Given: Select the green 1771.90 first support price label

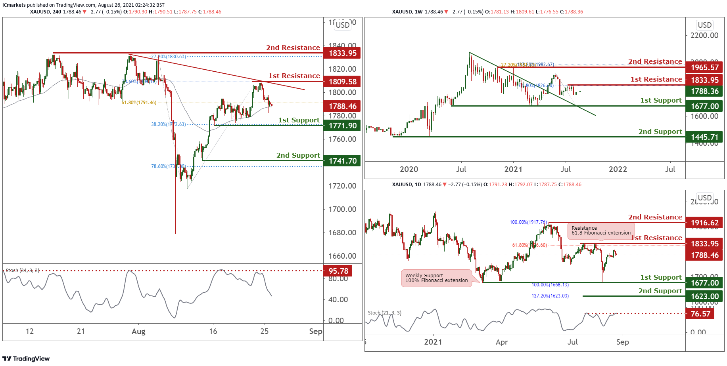Looking at the screenshot, I should [x=342, y=126].
